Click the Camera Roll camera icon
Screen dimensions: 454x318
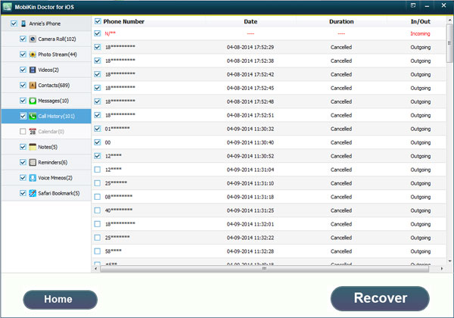click(33, 39)
